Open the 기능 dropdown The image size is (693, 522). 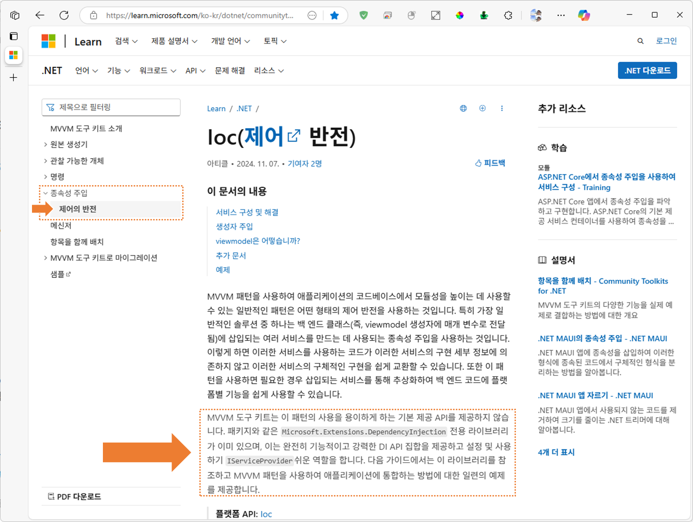[119, 71]
